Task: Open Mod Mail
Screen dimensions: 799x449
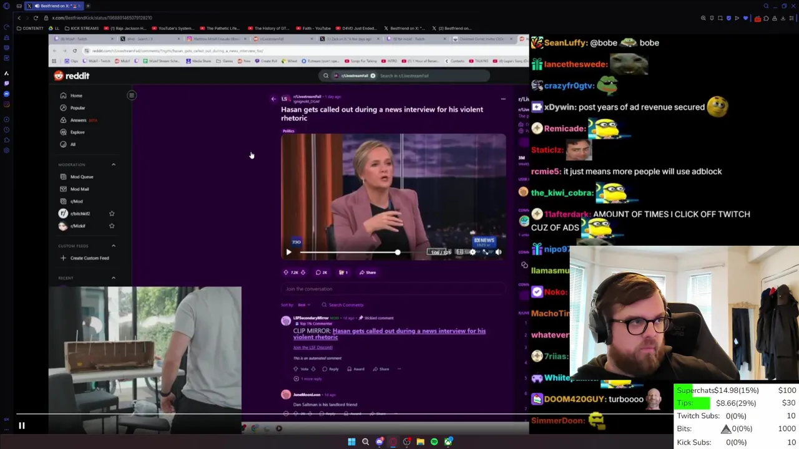Action: tap(74, 189)
